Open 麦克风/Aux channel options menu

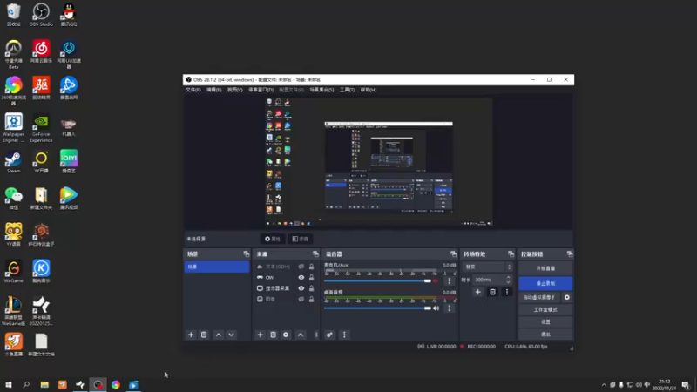click(450, 280)
